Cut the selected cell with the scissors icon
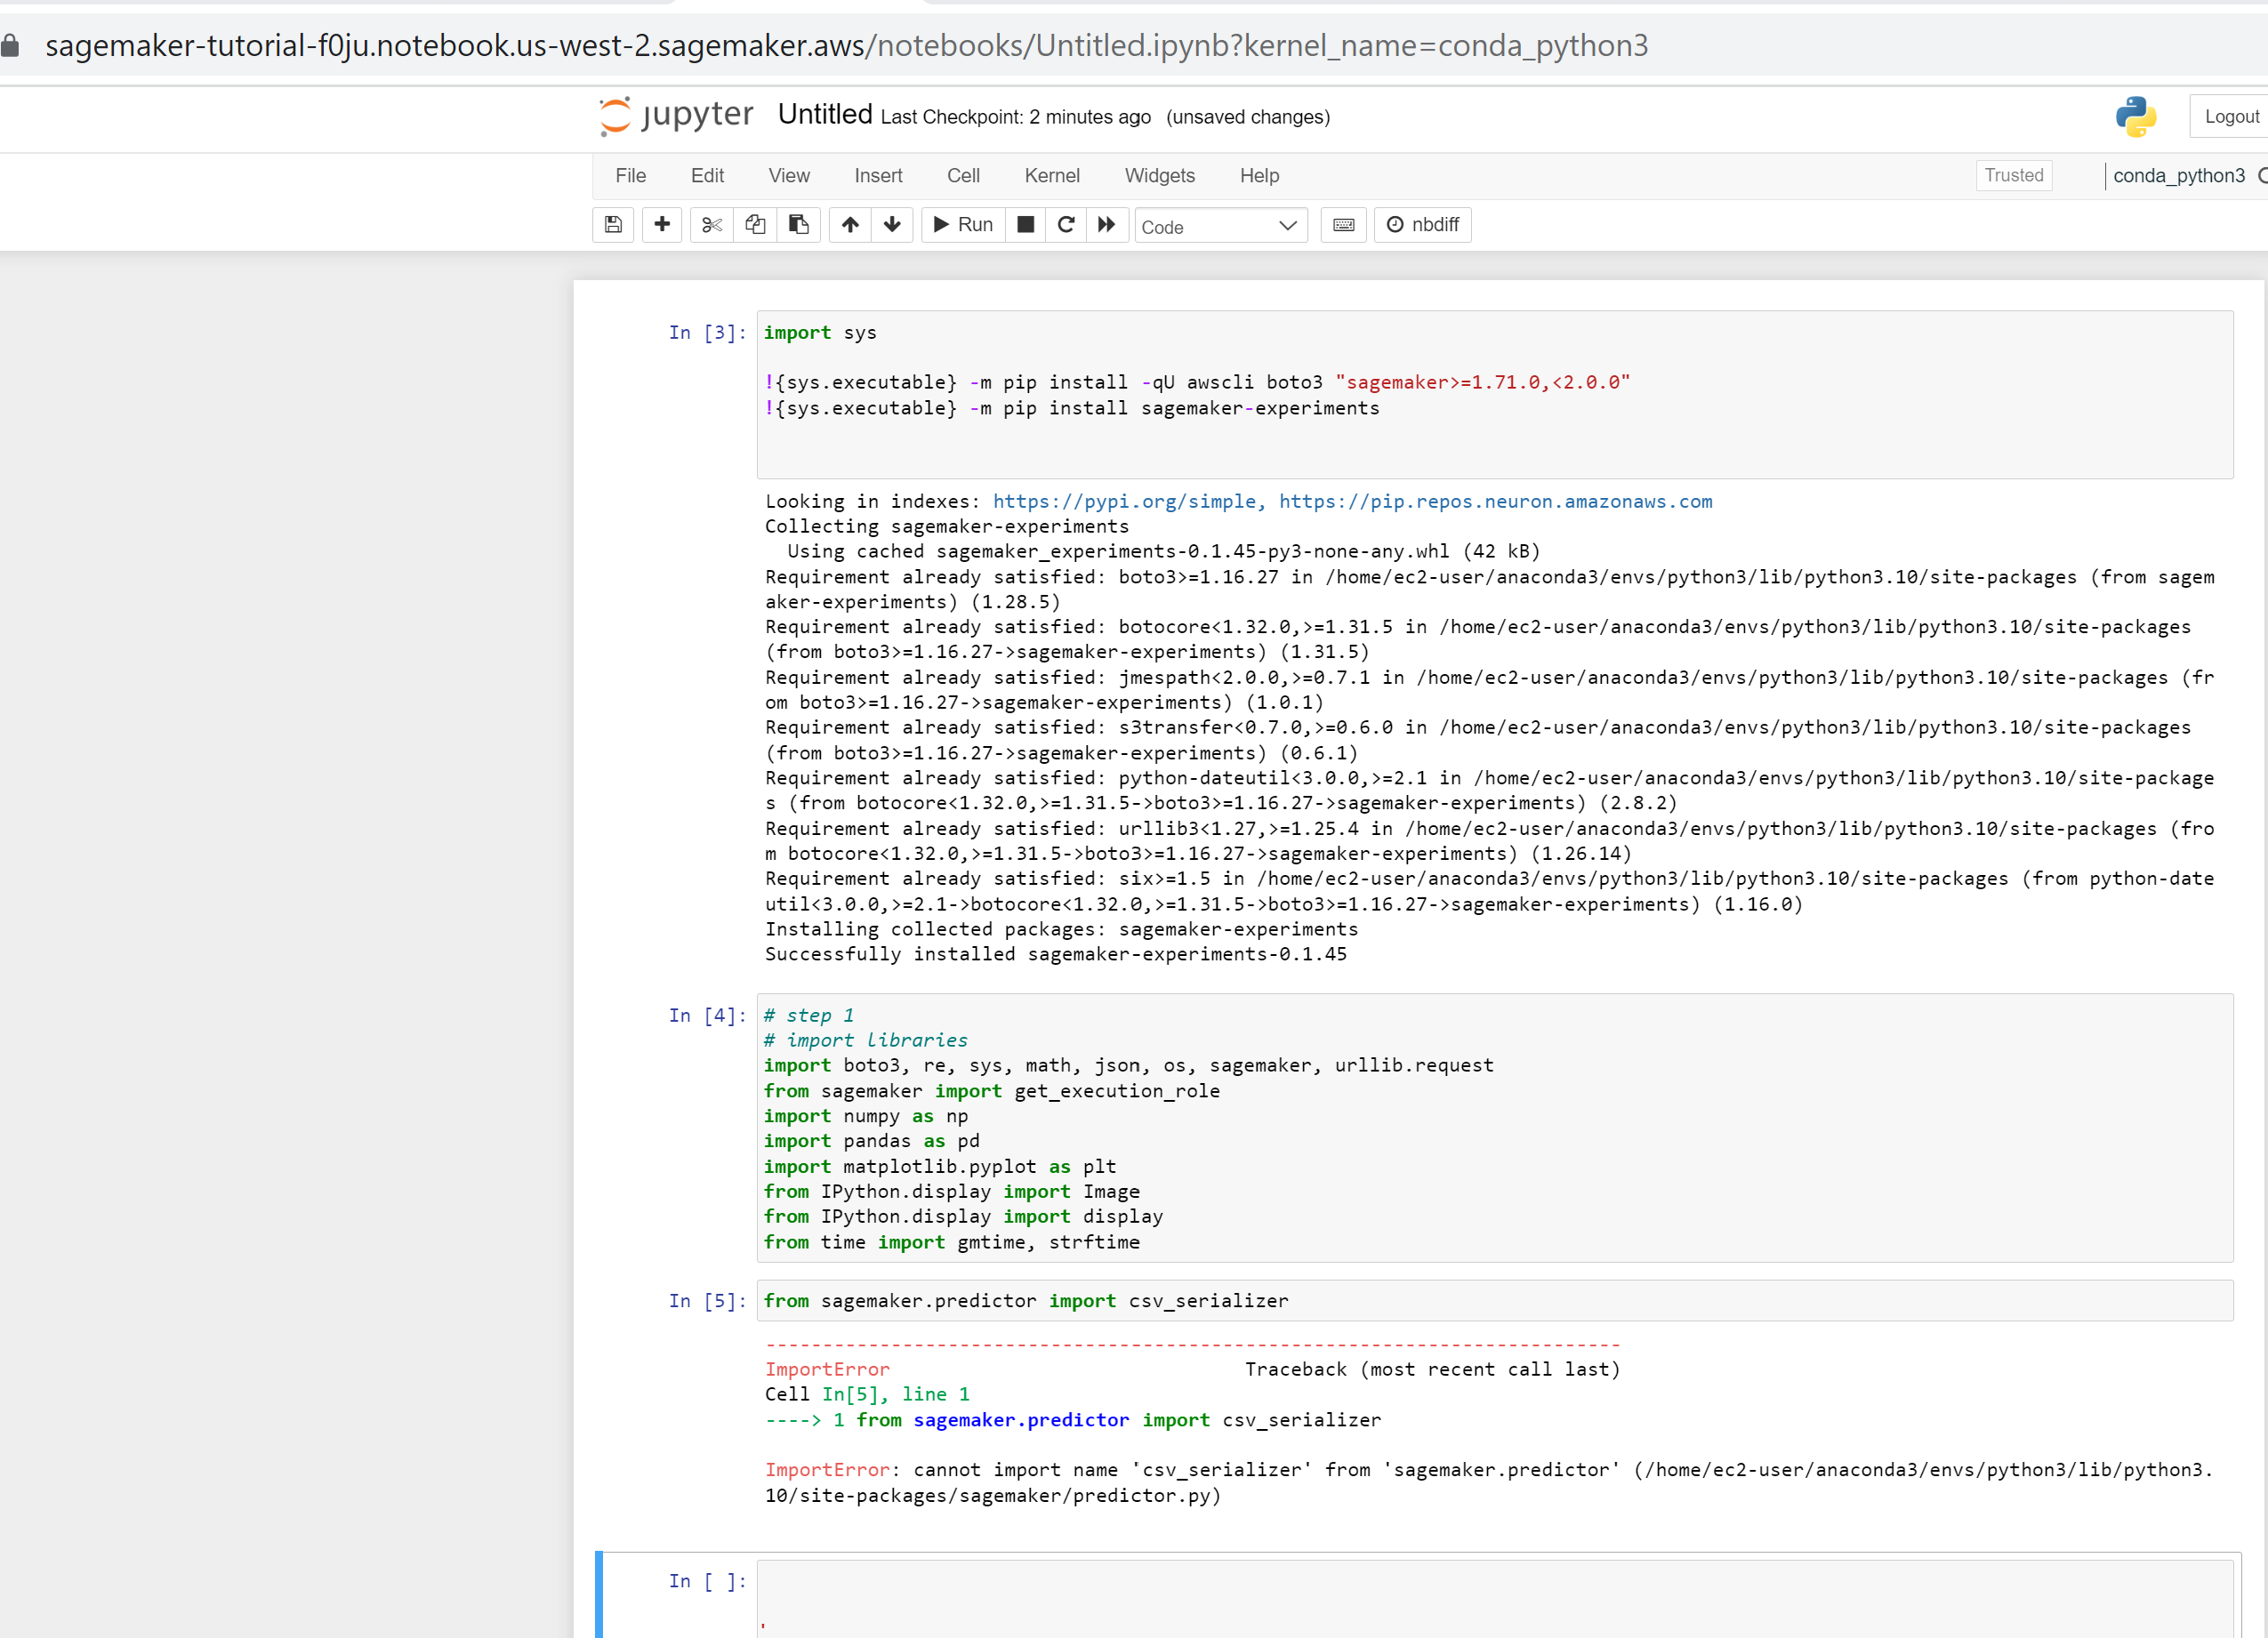The width and height of the screenshot is (2268, 1638). [x=711, y=225]
